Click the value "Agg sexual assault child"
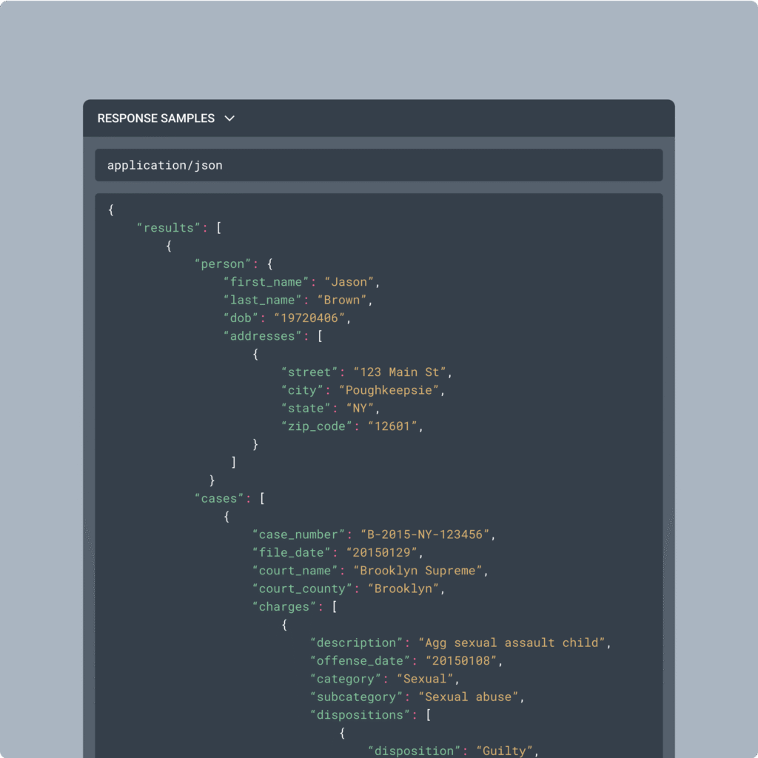This screenshot has height=758, width=758. point(512,643)
